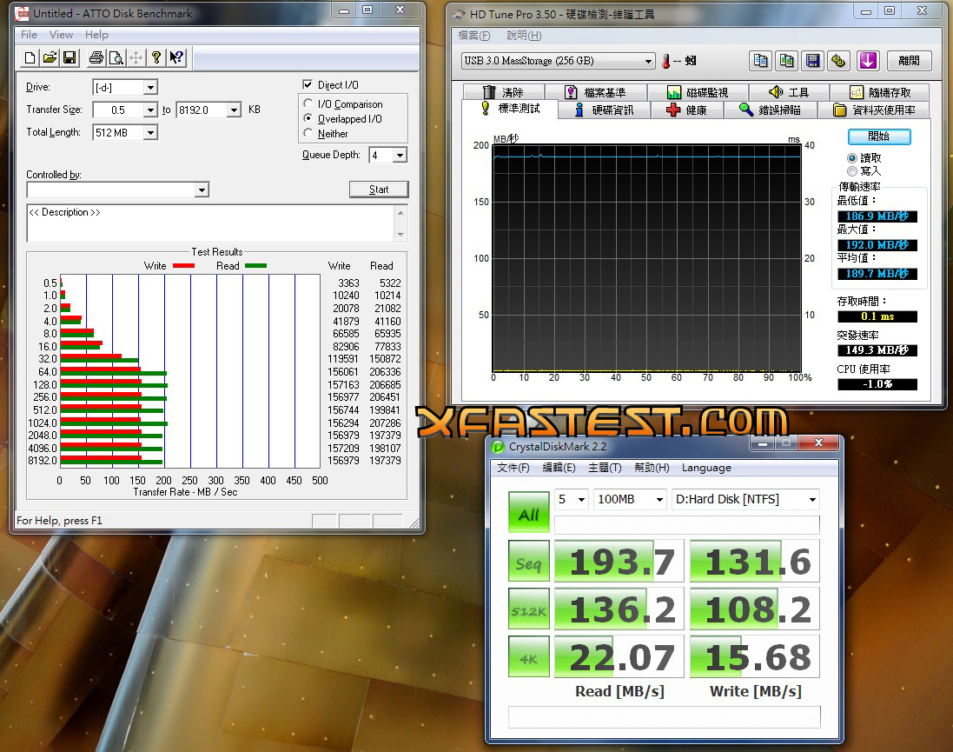Click the Controlled by combo box field
Screen dimensions: 953x752
click(x=118, y=190)
